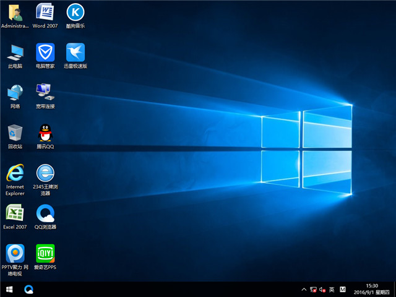This screenshot has width=396, height=297.
Task: Open PPTV聚力 网络电视 icon
Action: point(15,253)
